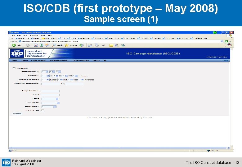Open the Tools menu
The height and width of the screenshot is (167, 242).
tap(43, 36)
